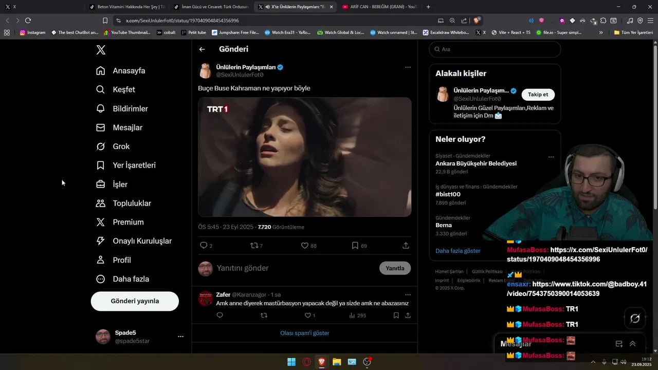This screenshot has height=370, width=658.
Task: Expand bookmarks overflow chevron
Action: [x=601, y=32]
